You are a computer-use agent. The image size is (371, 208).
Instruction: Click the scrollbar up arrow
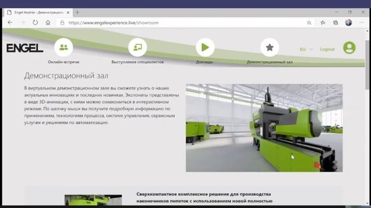367,31
